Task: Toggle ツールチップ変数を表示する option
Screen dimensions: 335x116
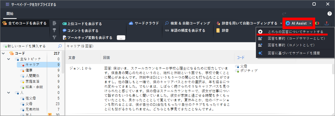Action: pyautogui.click(x=87, y=38)
